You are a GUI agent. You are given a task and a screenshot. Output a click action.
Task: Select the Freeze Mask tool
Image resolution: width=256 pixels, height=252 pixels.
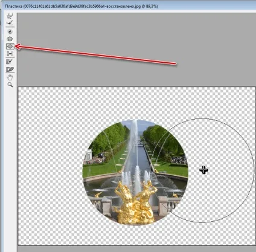click(10, 62)
